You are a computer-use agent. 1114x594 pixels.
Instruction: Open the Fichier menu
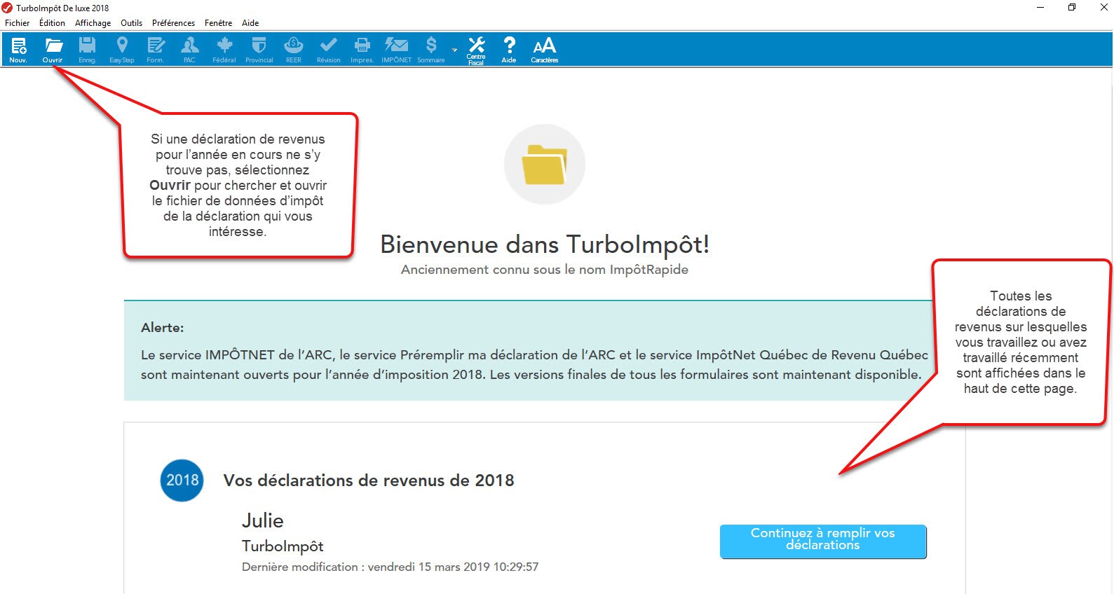pos(18,23)
